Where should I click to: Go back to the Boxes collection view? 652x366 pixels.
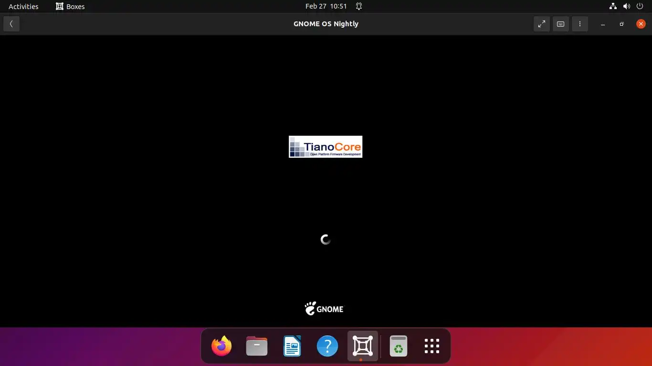(11, 24)
